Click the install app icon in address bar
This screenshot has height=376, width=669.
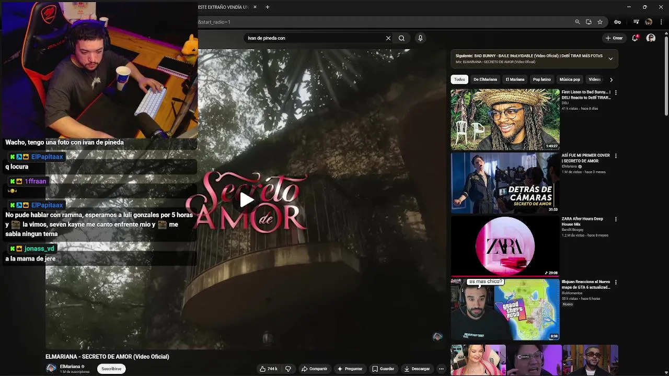coord(589,22)
